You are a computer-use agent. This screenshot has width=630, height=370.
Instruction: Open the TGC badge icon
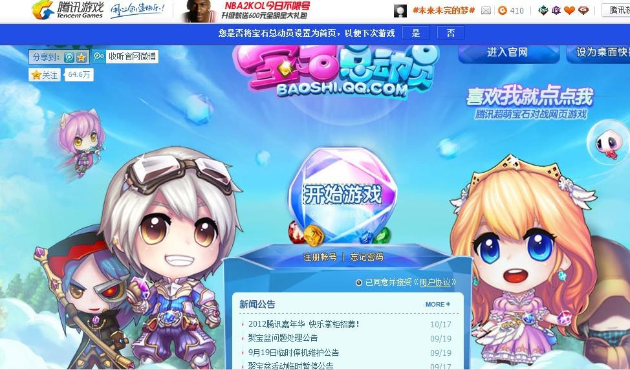coord(543,10)
